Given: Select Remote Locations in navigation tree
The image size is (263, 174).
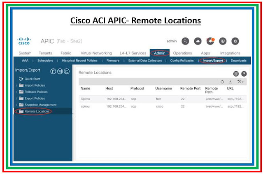Looking at the screenshot, I should [37, 111].
